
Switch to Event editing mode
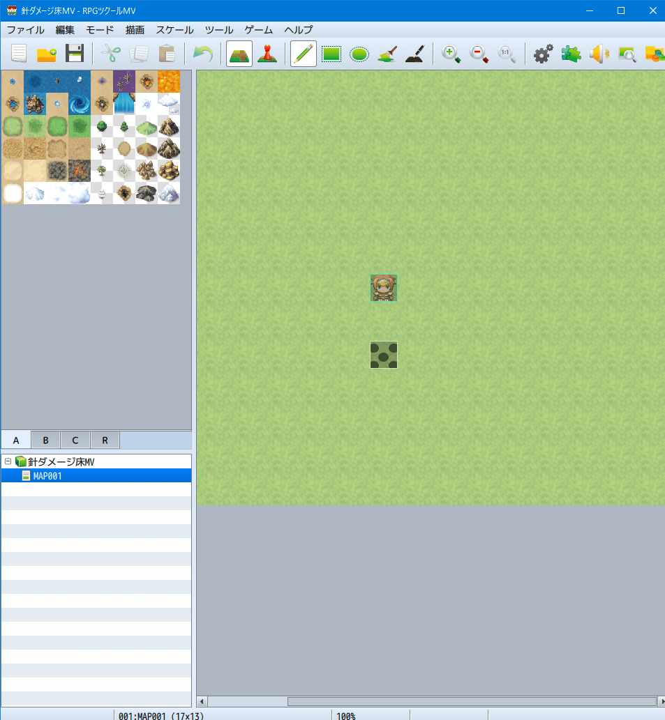click(267, 54)
